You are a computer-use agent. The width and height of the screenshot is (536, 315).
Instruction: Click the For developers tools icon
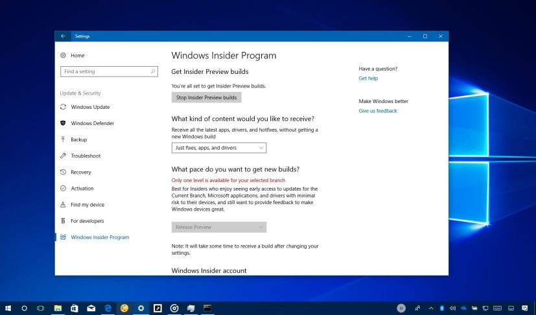click(x=63, y=220)
